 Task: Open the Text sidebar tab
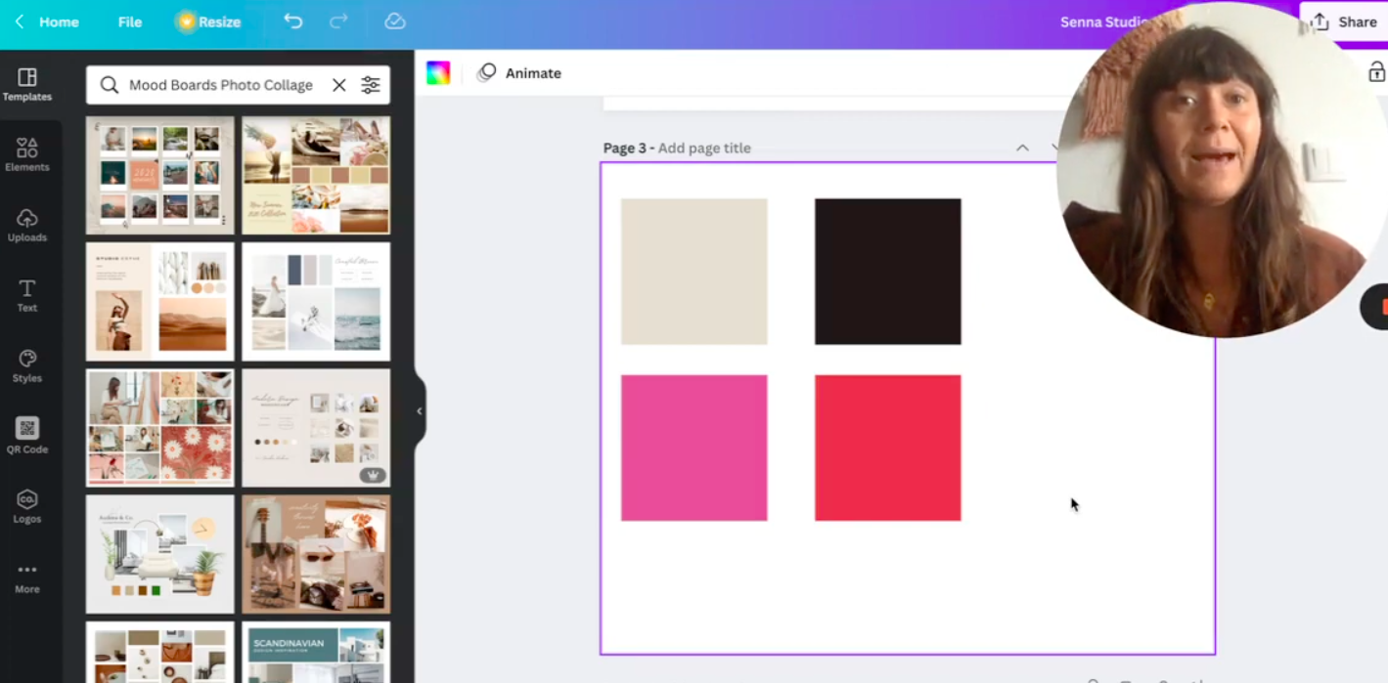tap(27, 295)
